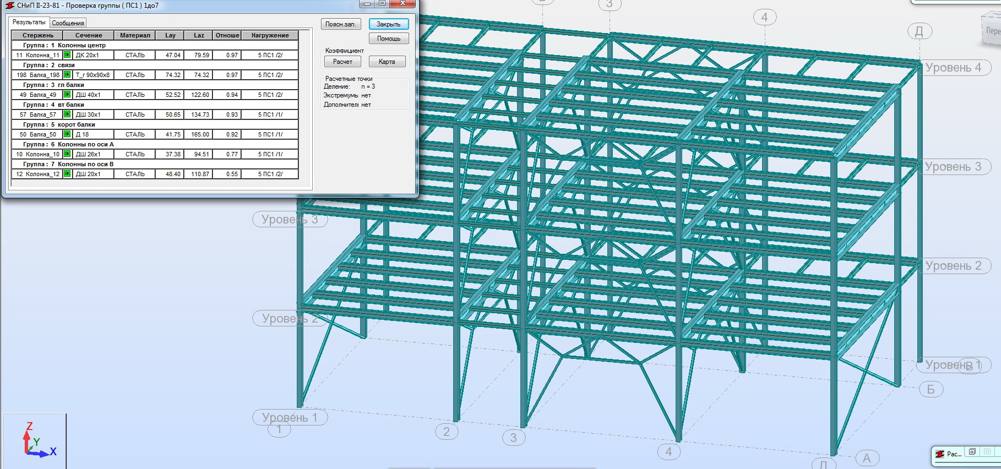This screenshot has width=1001, height=469.
Task: Click the restore icon on minimized Рас... window
Action: 972,452
